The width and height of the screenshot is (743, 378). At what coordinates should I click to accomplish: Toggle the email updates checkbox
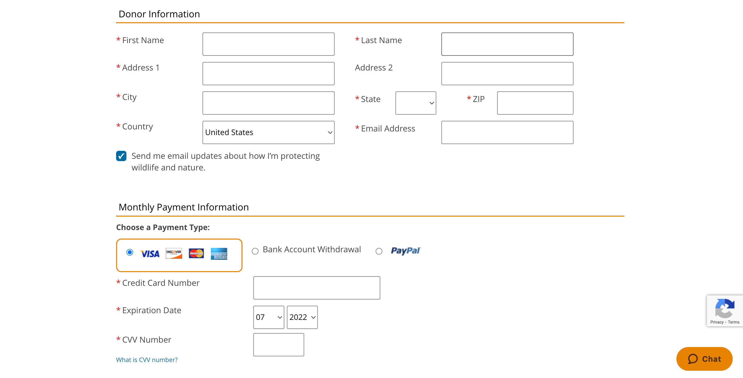pos(121,155)
